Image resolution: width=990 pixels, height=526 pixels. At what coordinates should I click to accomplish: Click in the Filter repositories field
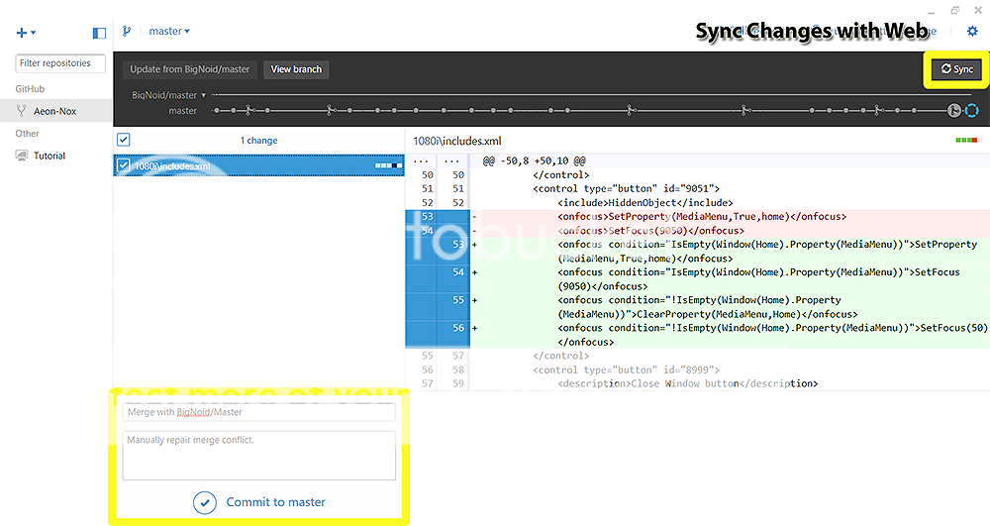[x=60, y=63]
